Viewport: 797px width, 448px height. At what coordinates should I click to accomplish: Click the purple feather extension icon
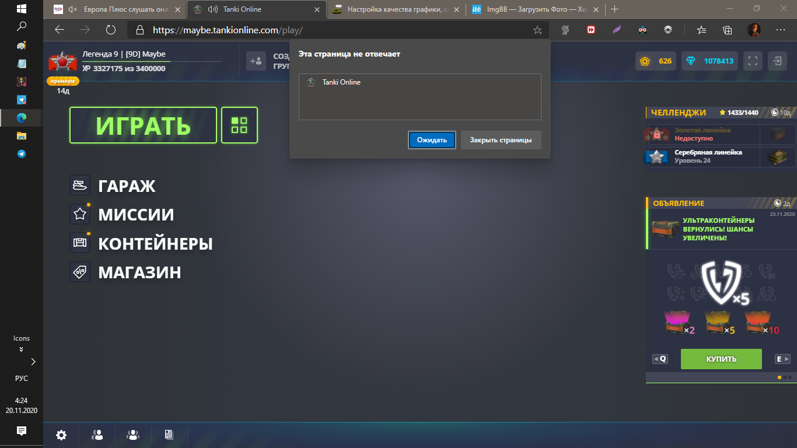[x=617, y=30]
